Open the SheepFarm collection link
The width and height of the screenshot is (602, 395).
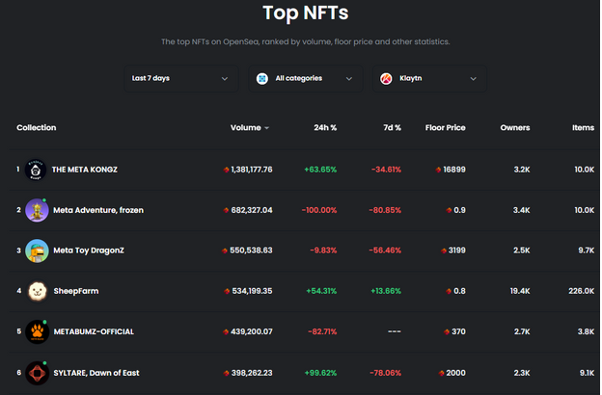tap(75, 291)
